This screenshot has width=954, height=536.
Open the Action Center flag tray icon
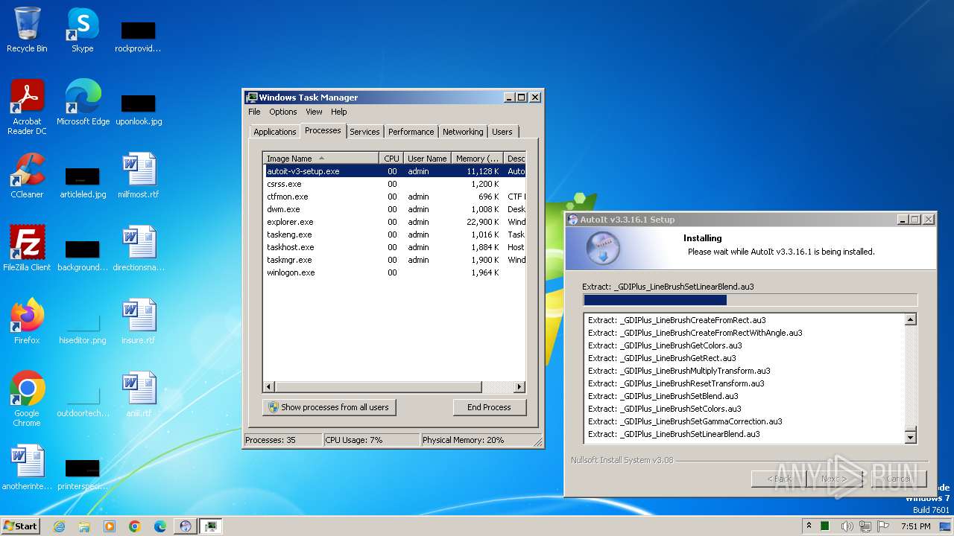[x=883, y=526]
